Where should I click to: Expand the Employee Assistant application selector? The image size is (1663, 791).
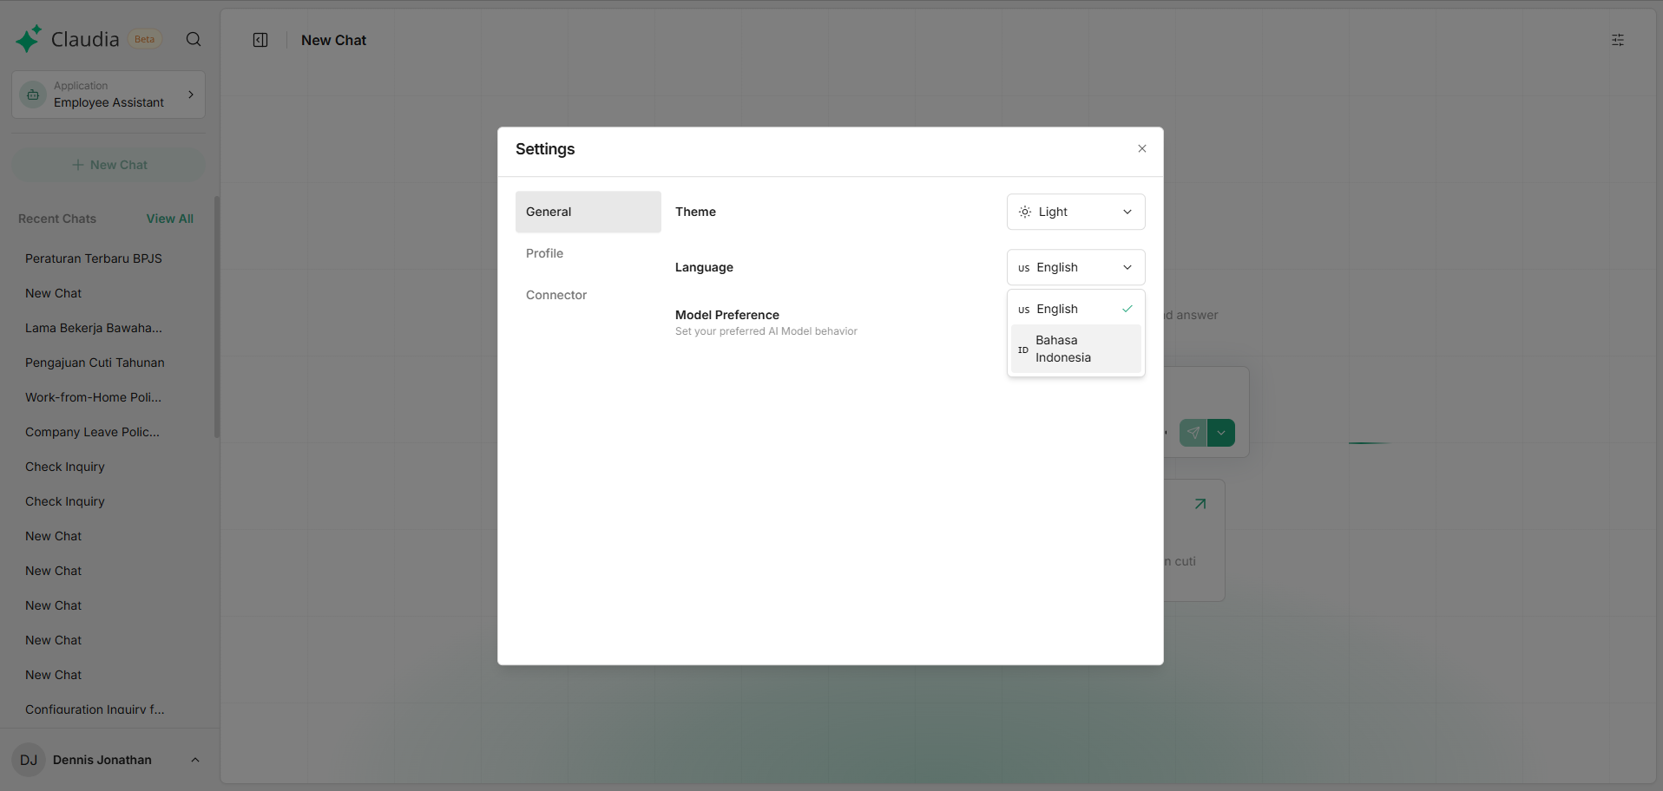tap(108, 95)
